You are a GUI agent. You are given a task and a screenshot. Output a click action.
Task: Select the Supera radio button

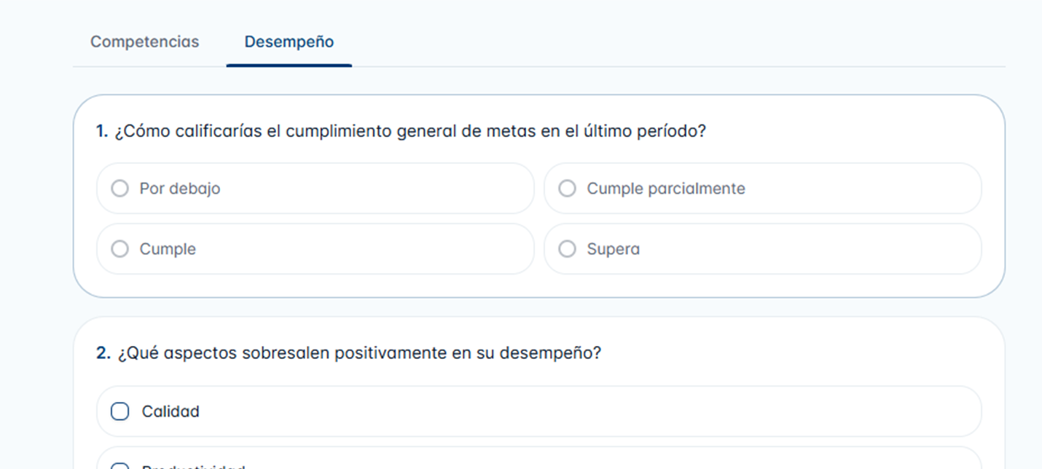click(567, 249)
